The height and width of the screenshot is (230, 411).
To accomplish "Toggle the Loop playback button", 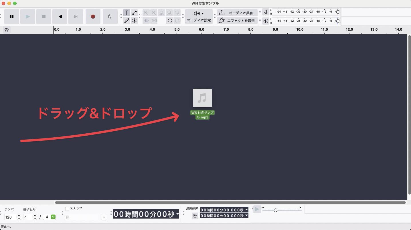I will click(110, 17).
